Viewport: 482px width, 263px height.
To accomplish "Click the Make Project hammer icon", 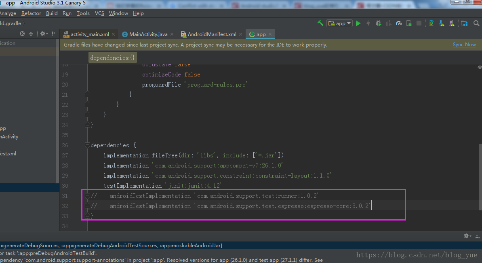I will pos(320,23).
